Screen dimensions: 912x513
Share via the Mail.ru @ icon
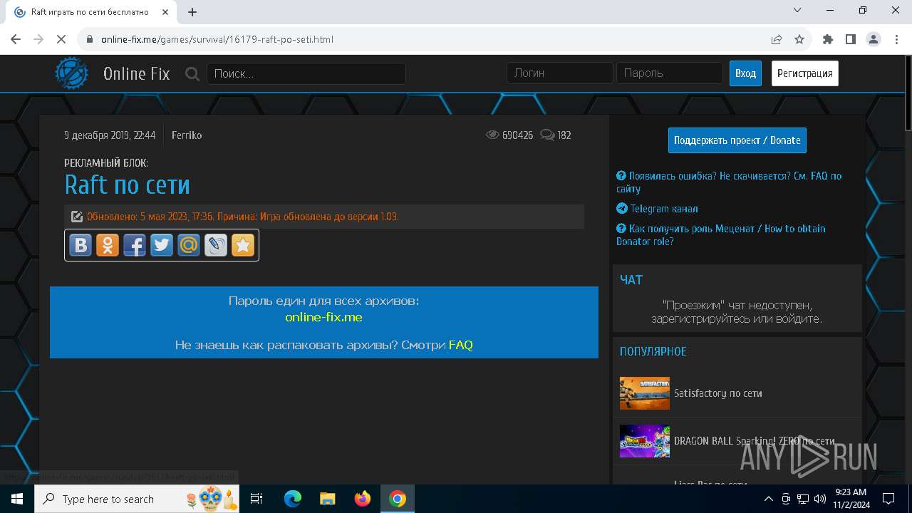(x=189, y=245)
